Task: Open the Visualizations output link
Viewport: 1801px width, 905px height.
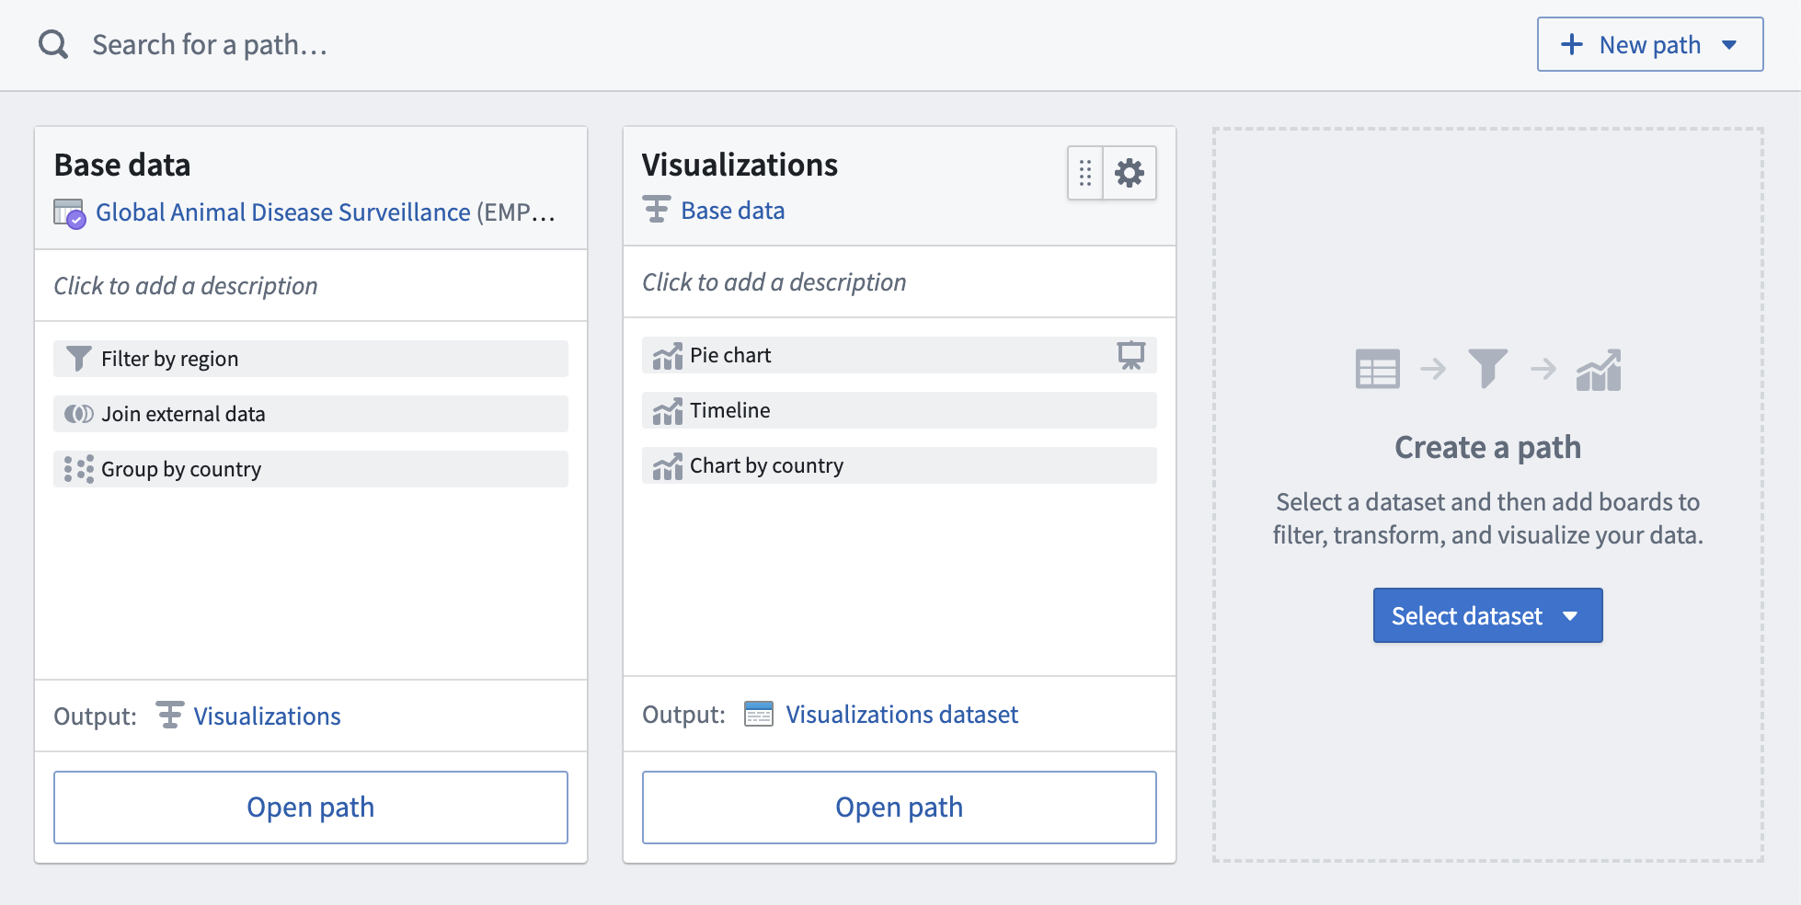Action: point(267,716)
